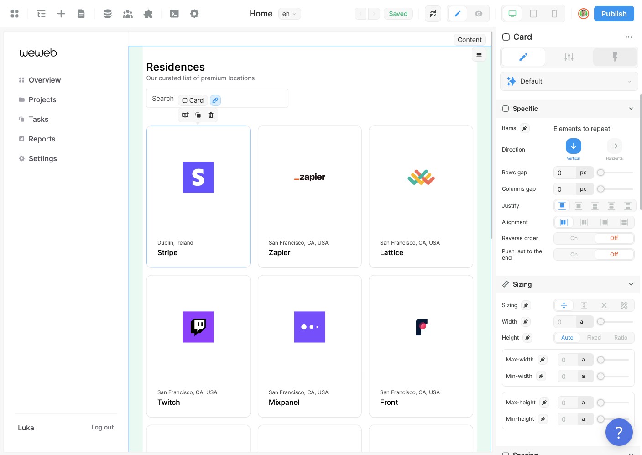Set Height to Fixed
This screenshot has width=642, height=455.
tap(594, 338)
